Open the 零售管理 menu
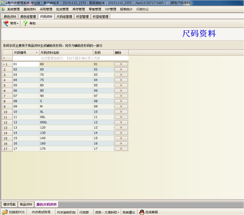This screenshot has width=244, height=215. tap(95, 9)
